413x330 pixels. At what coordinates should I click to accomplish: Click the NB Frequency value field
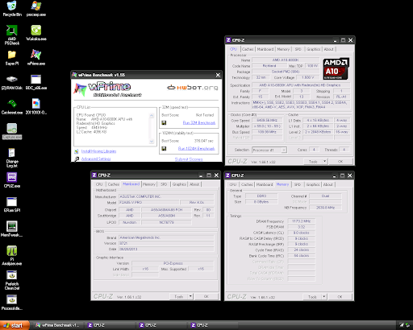[x=325, y=208]
